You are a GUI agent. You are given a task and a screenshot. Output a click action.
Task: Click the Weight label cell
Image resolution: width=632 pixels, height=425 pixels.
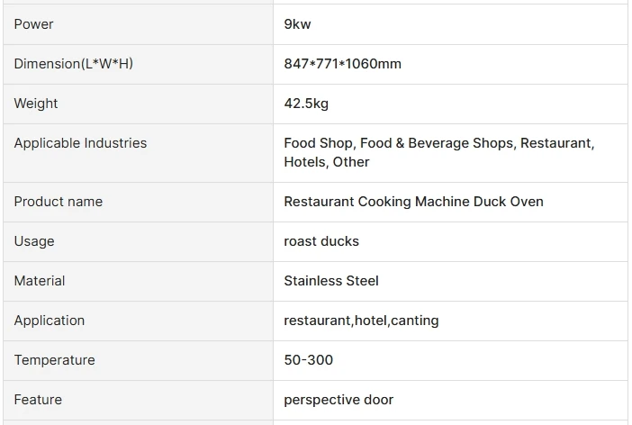click(36, 104)
